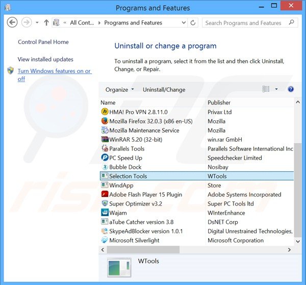Open Control Panel Home link
Viewport: 306px width, 285px height.
point(43,42)
